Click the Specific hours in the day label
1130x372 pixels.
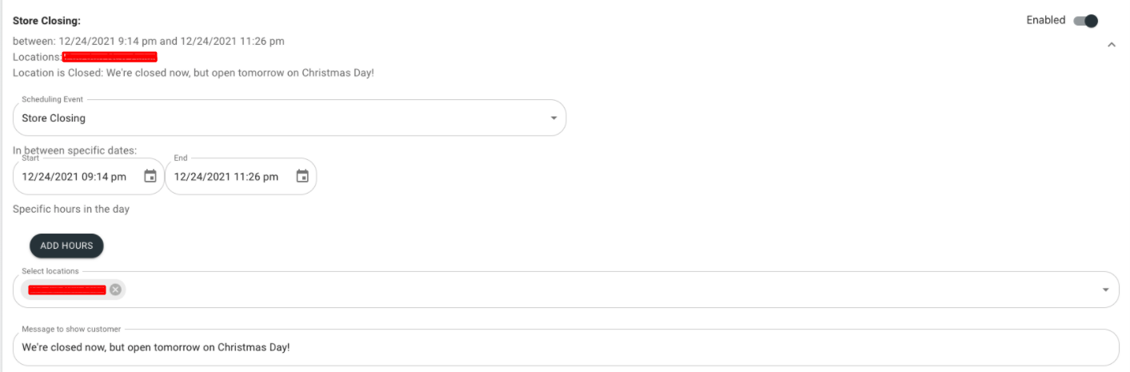click(71, 210)
